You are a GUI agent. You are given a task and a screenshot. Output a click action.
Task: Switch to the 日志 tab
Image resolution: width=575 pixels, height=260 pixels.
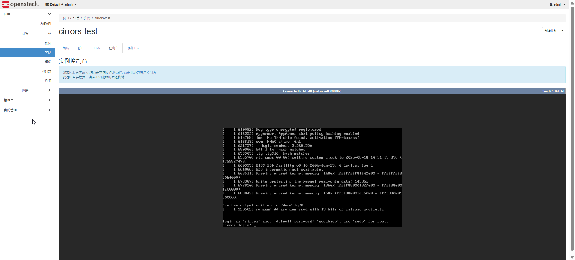pyautogui.click(x=97, y=48)
